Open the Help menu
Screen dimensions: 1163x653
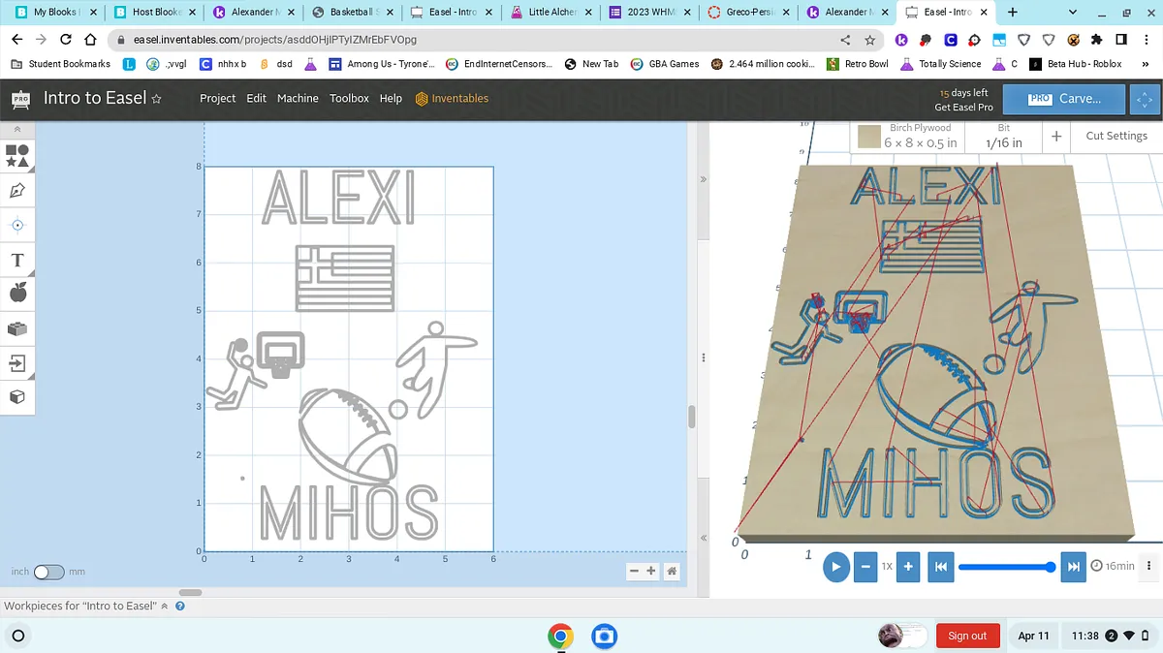(391, 99)
